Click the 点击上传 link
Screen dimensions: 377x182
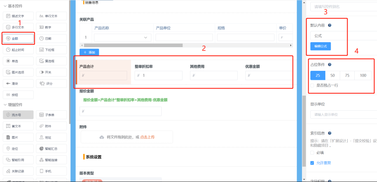click(147, 137)
